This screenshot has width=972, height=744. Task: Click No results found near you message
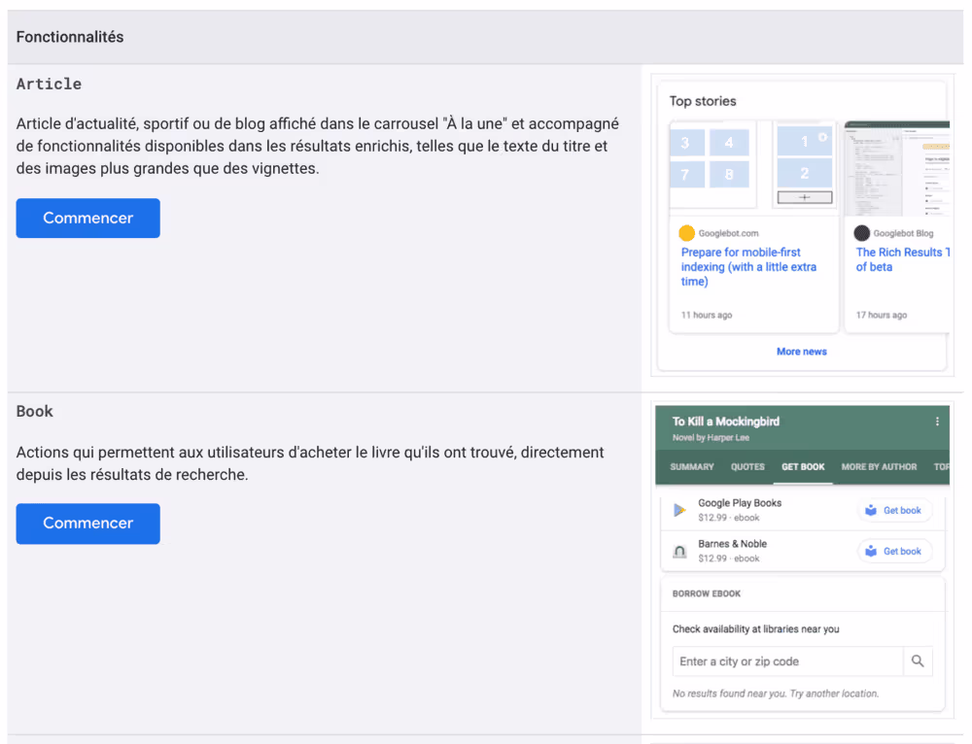click(776, 693)
